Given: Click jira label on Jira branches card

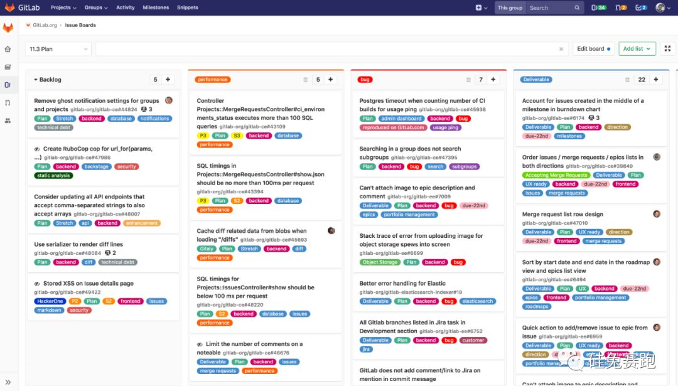Looking at the screenshot, I should [366, 350].
